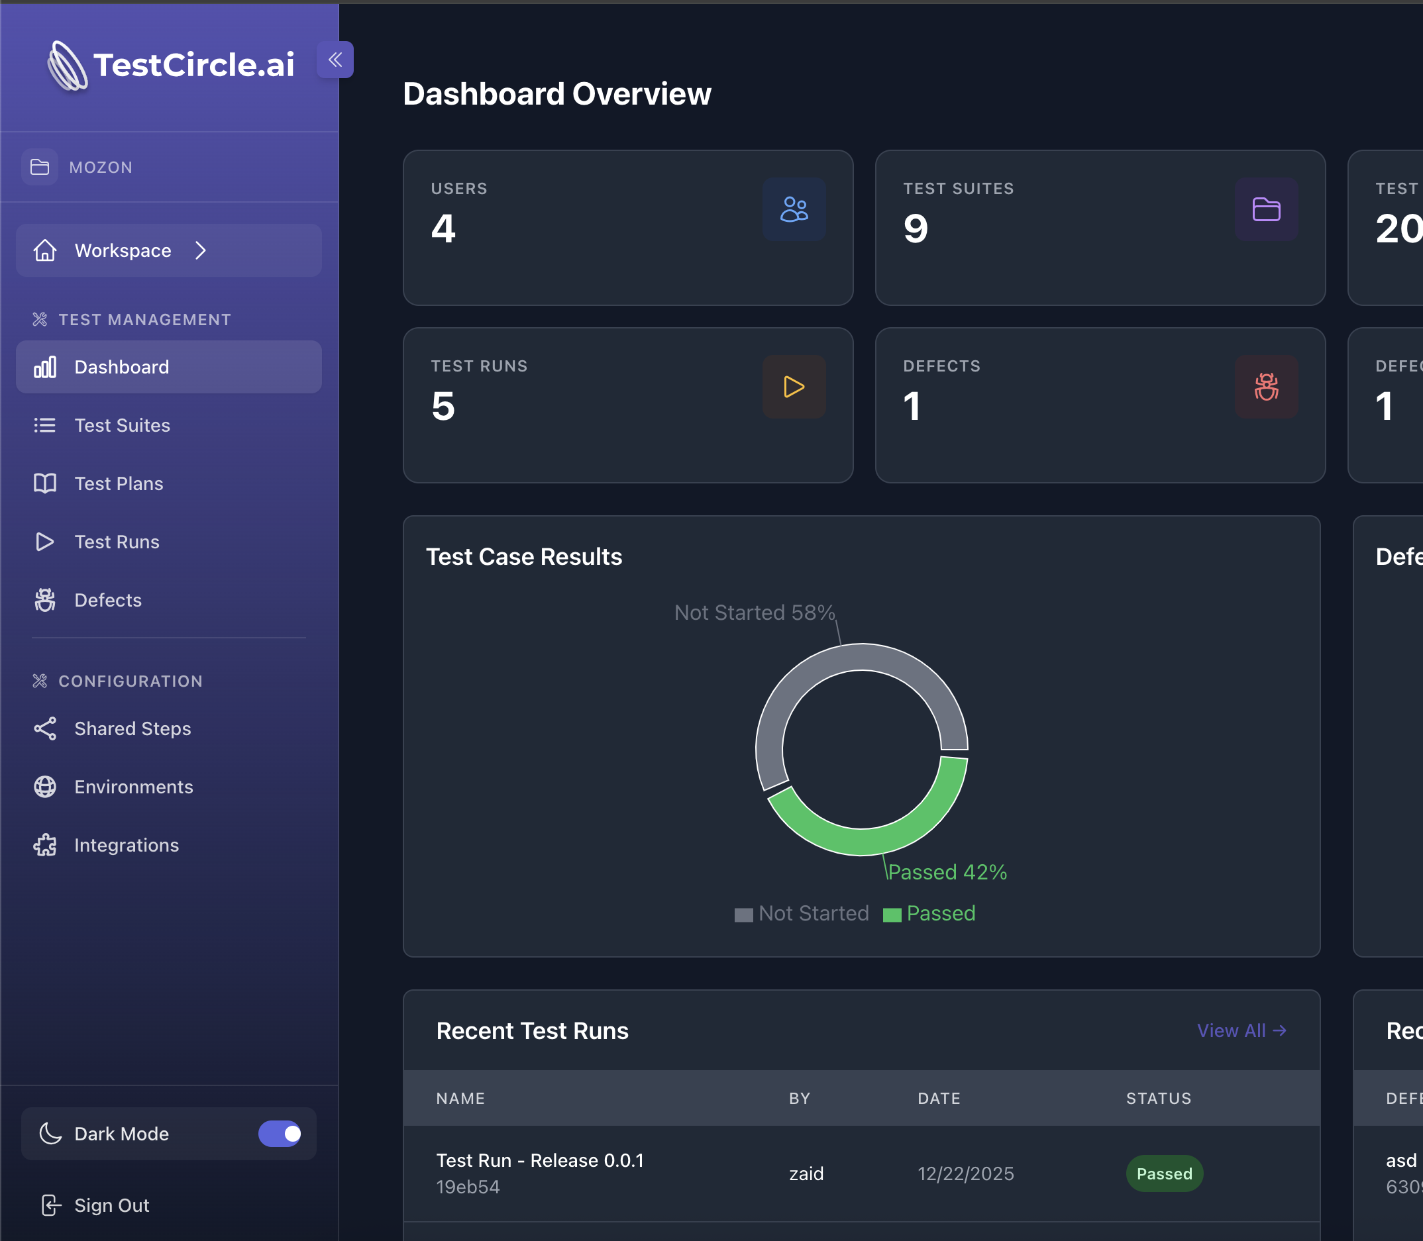Select the MOZON project name
Viewport: 1423px width, 1241px height.
pyautogui.click(x=101, y=167)
